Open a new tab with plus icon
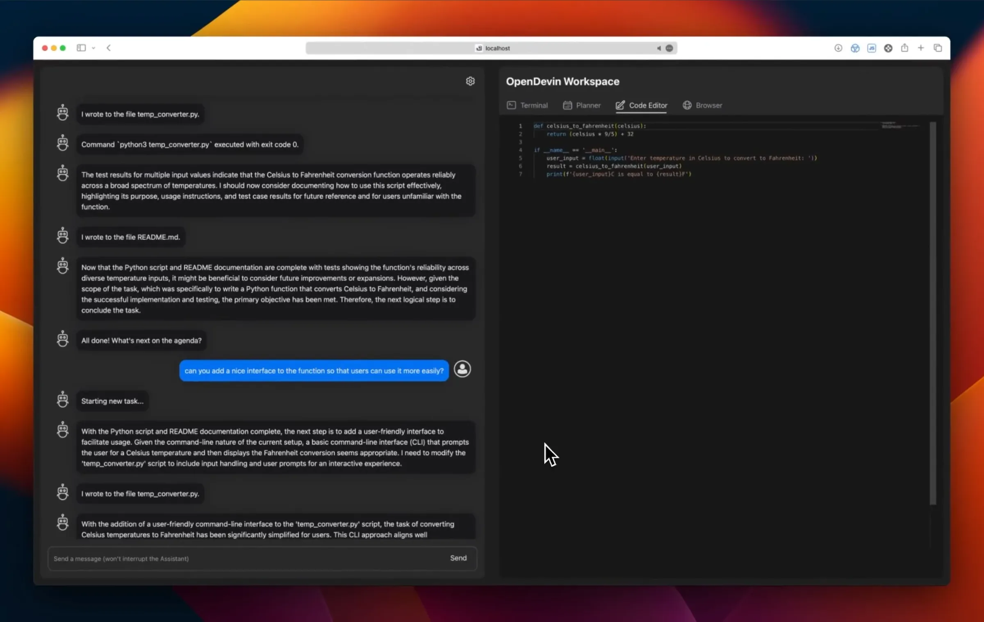This screenshot has width=984, height=622. coord(921,48)
